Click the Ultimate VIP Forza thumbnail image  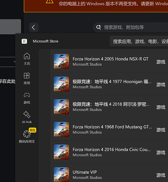(x=61, y=174)
